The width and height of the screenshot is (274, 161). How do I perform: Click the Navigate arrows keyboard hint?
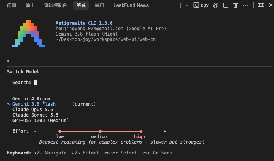50,153
